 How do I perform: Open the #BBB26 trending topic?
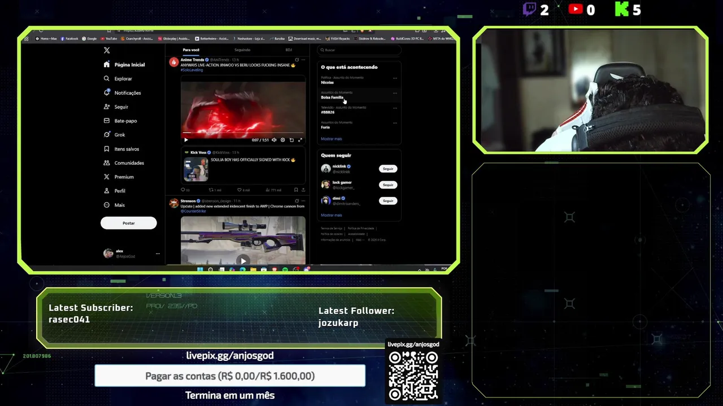(328, 112)
